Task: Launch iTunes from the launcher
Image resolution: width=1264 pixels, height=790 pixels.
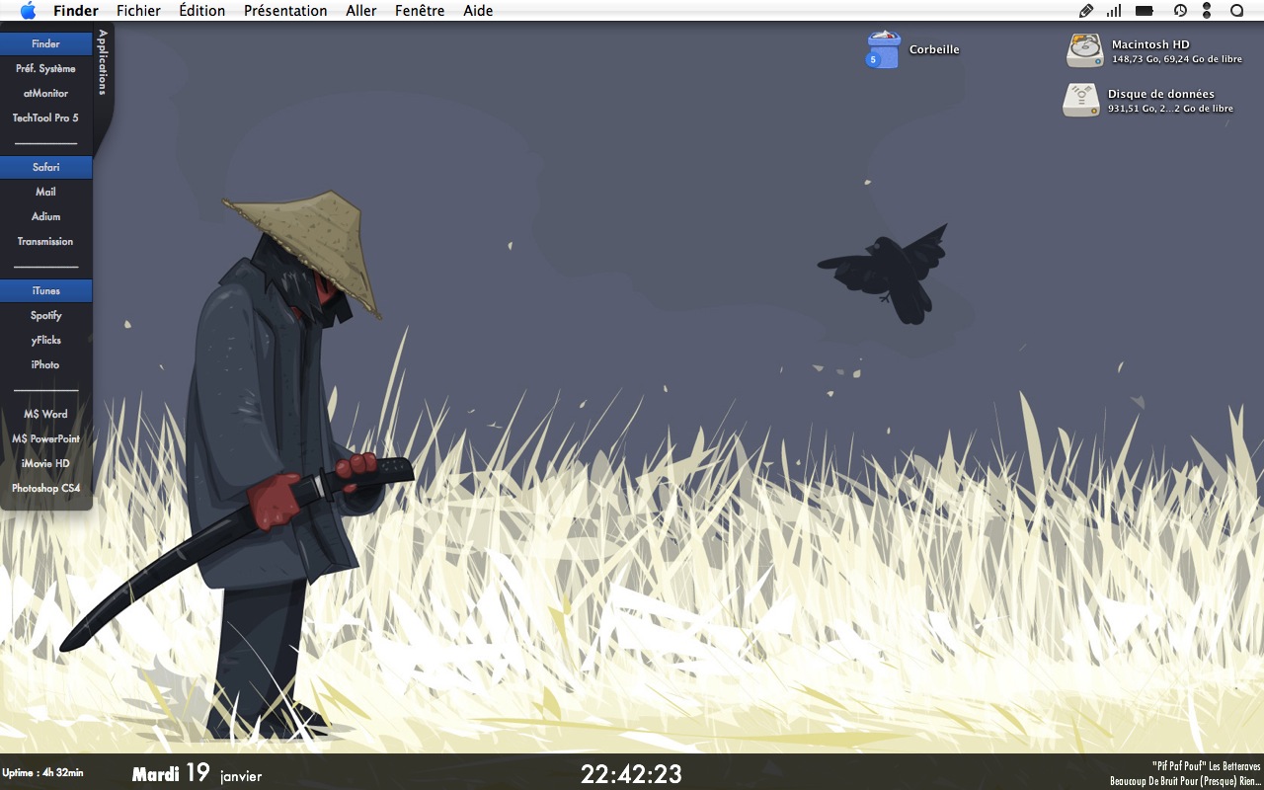Action: click(x=46, y=290)
